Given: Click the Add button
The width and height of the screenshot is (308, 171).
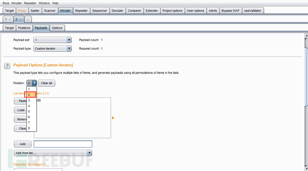Looking at the screenshot, I should click(x=23, y=144).
